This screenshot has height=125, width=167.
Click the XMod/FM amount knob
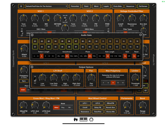pos(24,105)
